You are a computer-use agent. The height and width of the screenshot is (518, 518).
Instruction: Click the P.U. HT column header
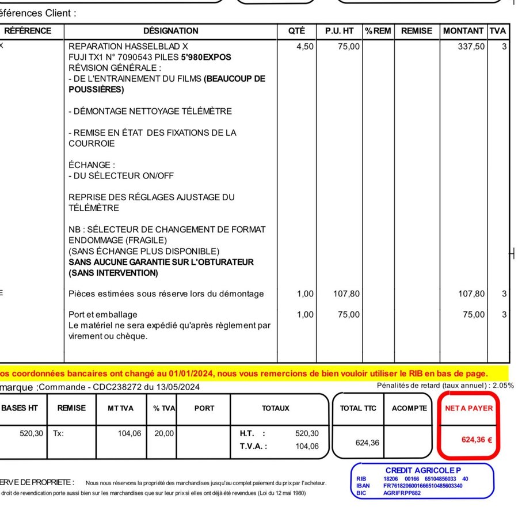coord(339,31)
